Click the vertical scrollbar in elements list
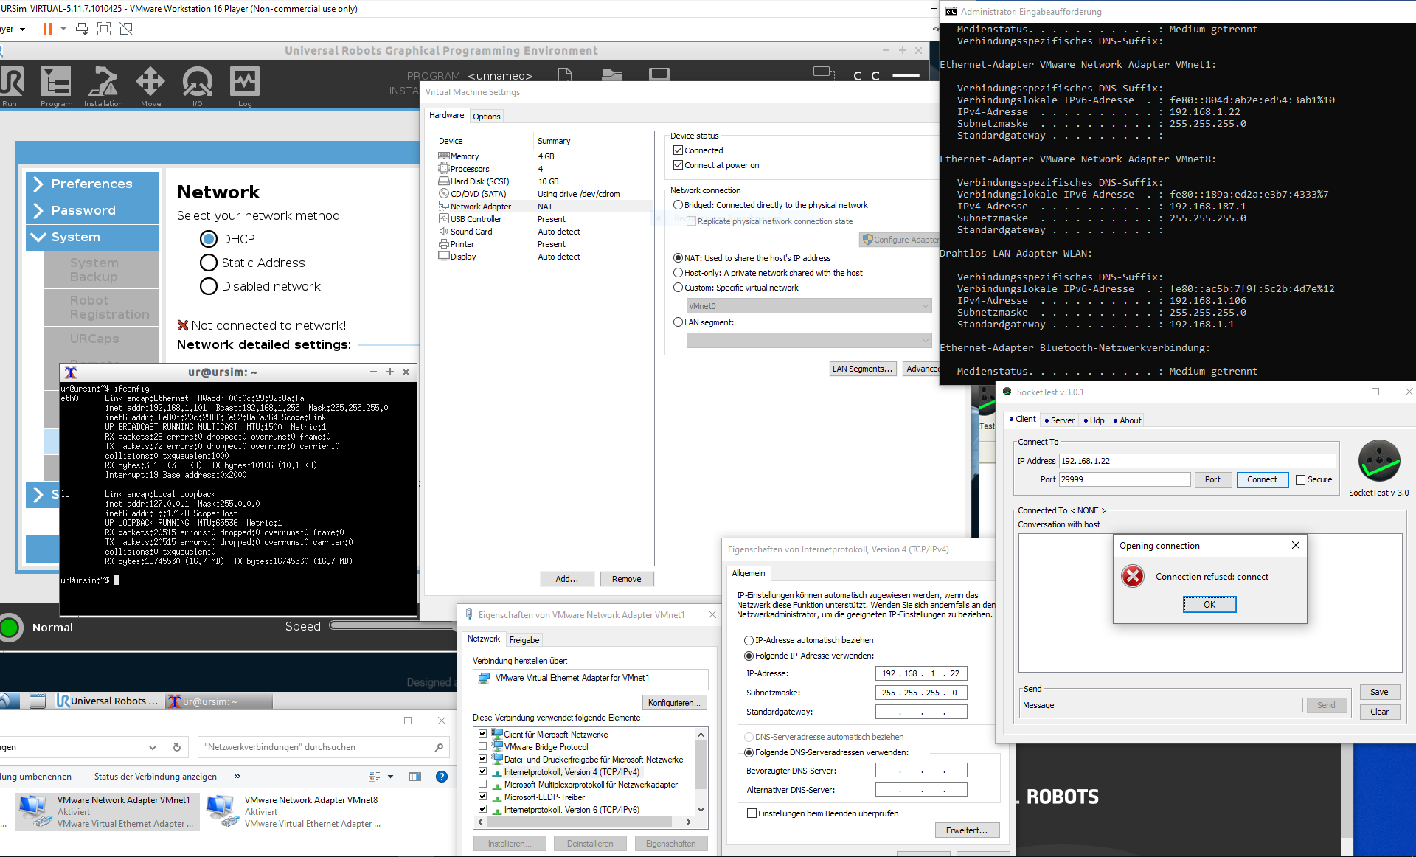 pyautogui.click(x=701, y=771)
